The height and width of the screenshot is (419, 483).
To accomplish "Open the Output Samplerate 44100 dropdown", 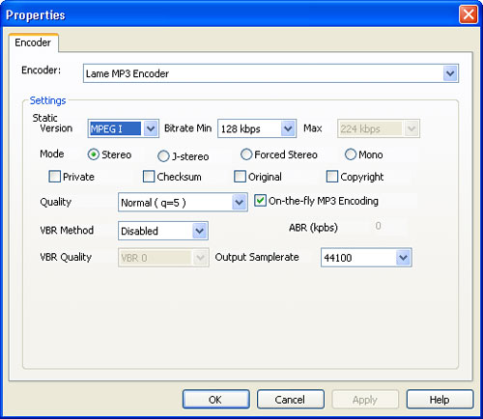I will click(x=366, y=258).
